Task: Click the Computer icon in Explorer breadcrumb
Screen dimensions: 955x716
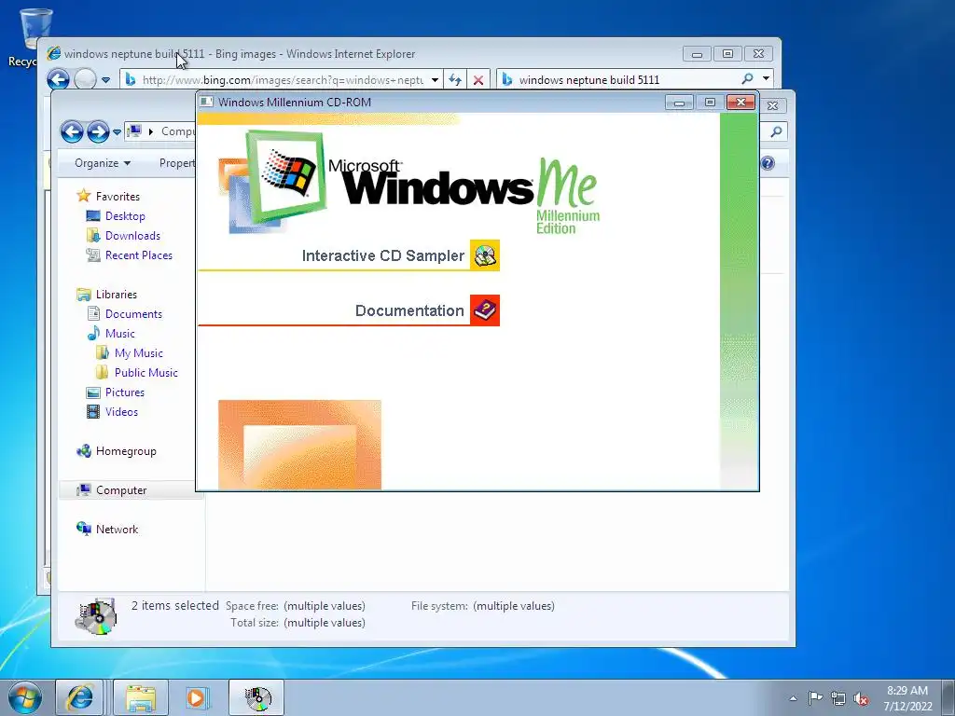Action: coord(135,131)
